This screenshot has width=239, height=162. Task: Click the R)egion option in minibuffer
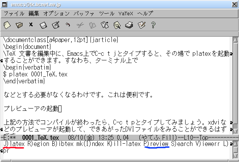click(39, 144)
